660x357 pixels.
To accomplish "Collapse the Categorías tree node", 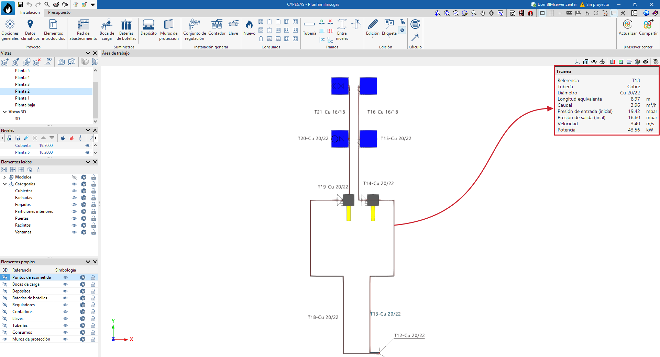I will point(4,184).
